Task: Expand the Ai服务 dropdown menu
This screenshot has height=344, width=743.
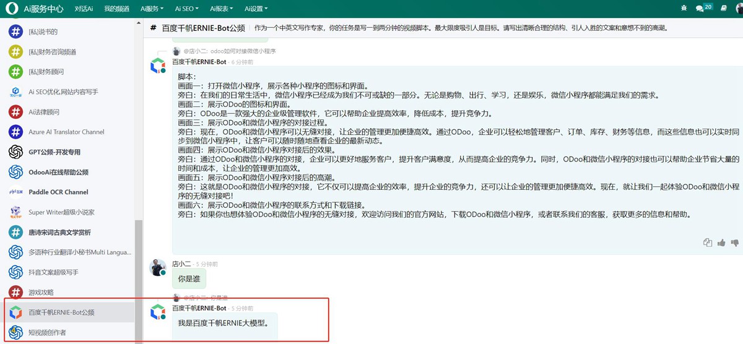Action: (152, 9)
